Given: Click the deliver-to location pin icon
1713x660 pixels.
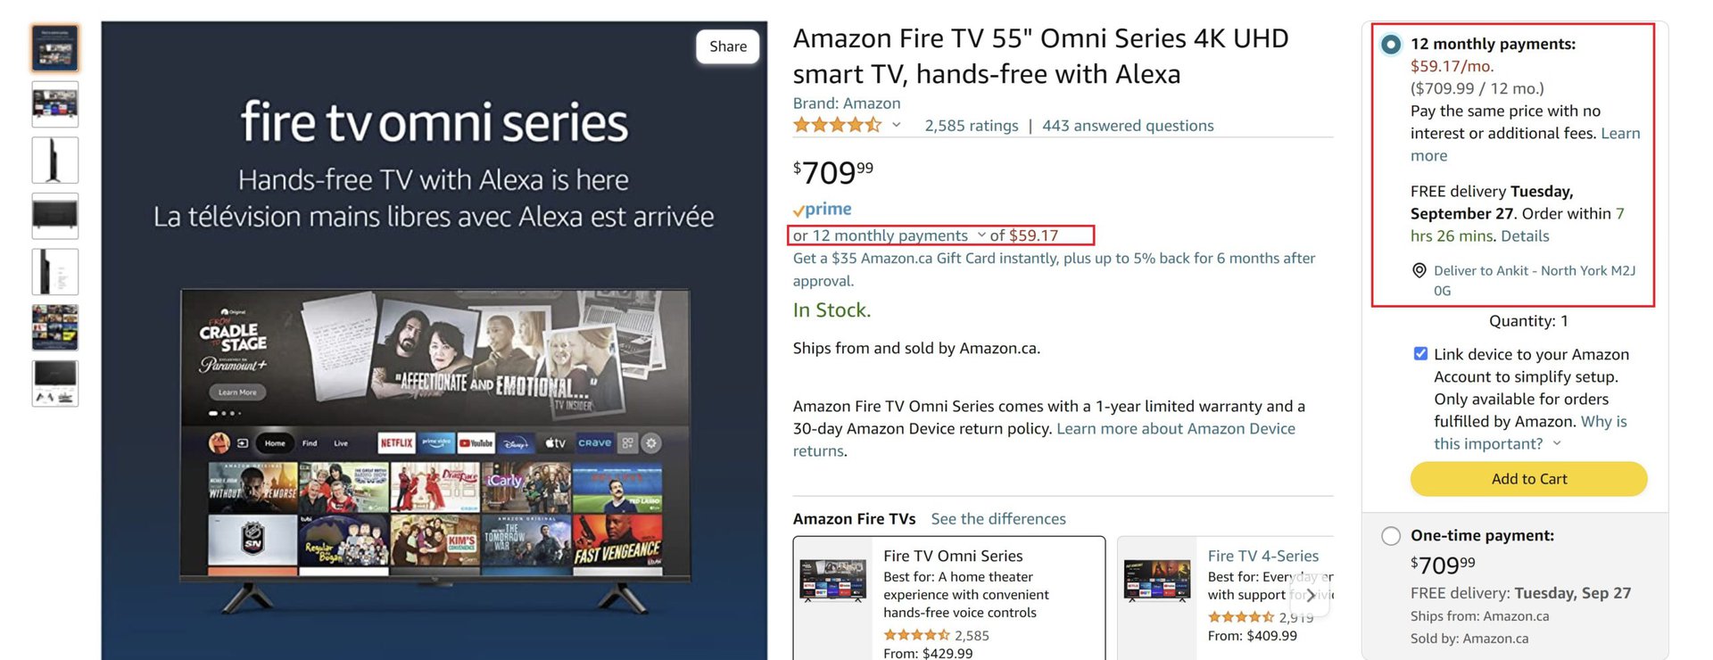Looking at the screenshot, I should 1419,270.
